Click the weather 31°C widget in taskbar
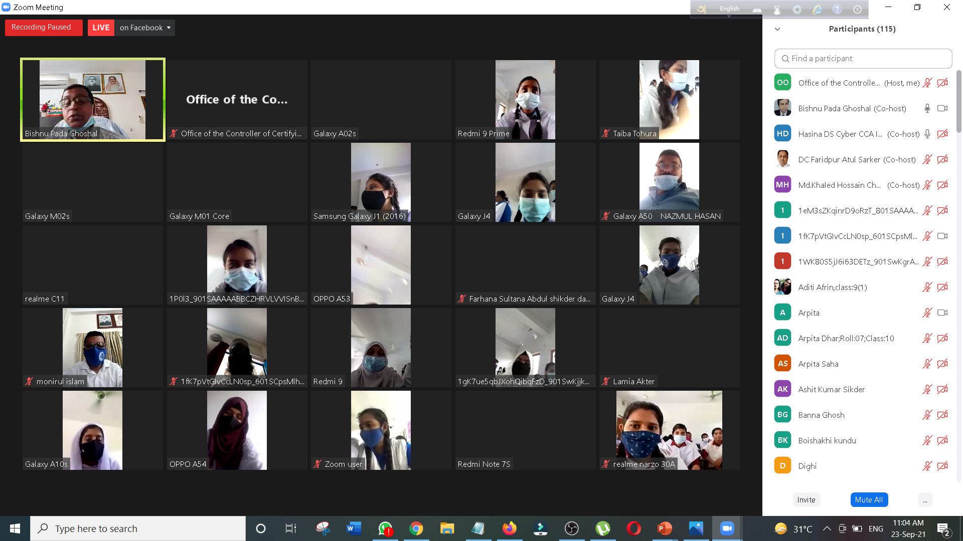963x541 pixels. pos(793,528)
